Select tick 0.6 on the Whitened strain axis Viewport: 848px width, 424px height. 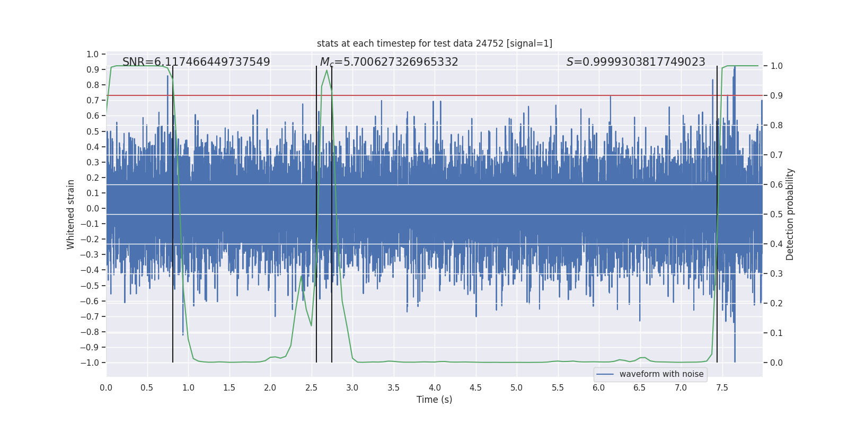pos(93,116)
